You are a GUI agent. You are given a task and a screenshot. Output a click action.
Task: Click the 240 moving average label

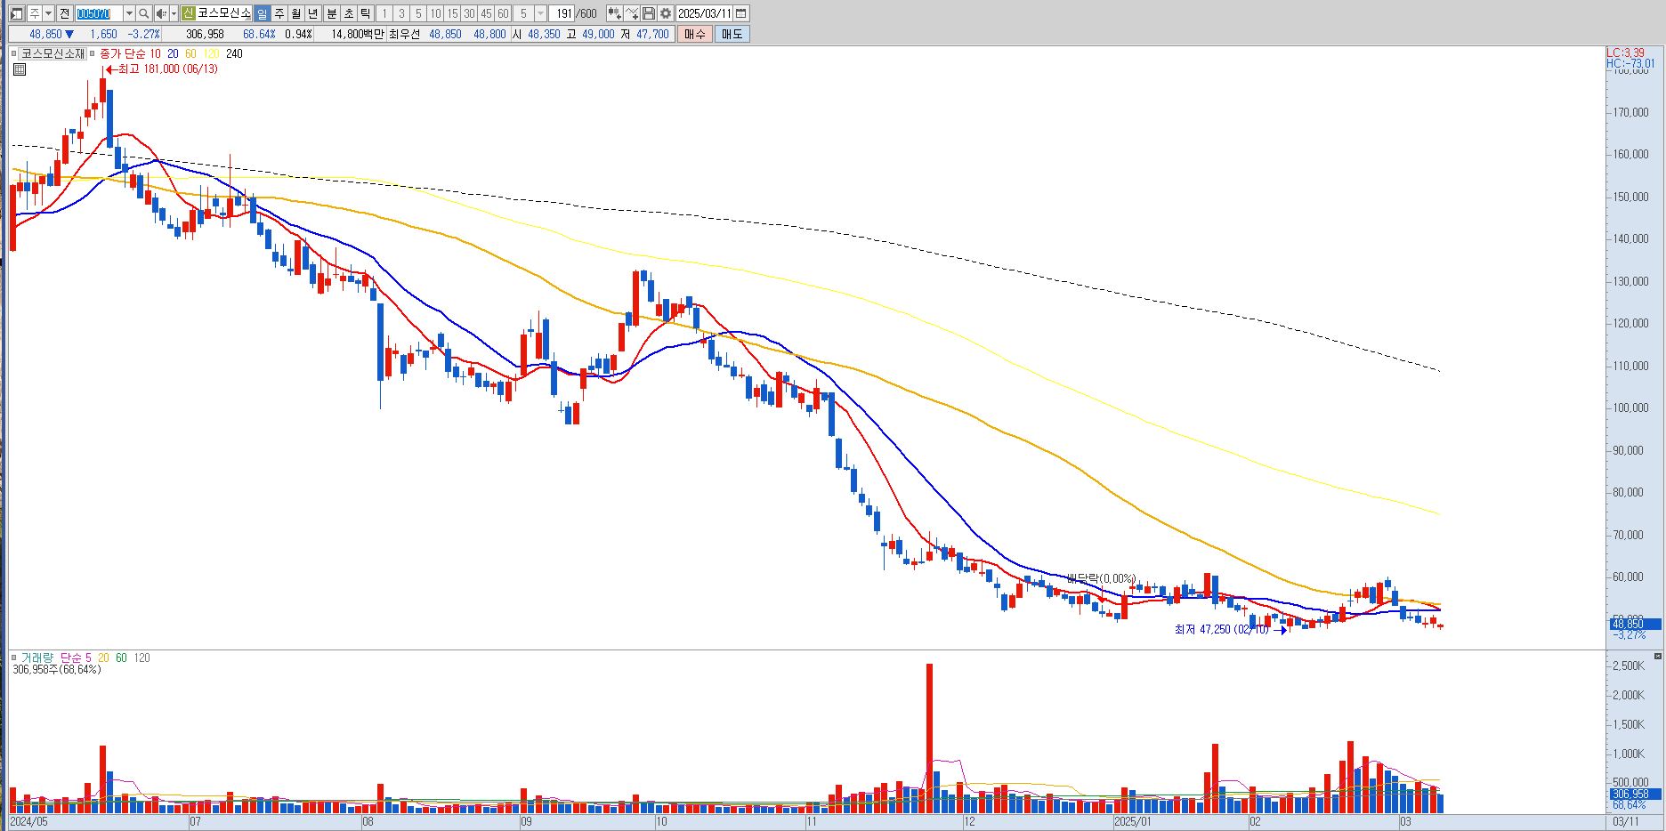tap(234, 53)
